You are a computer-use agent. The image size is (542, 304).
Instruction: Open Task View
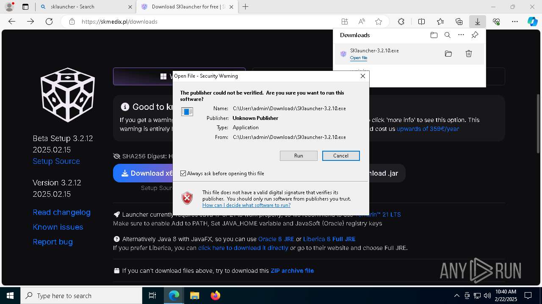[153, 296]
